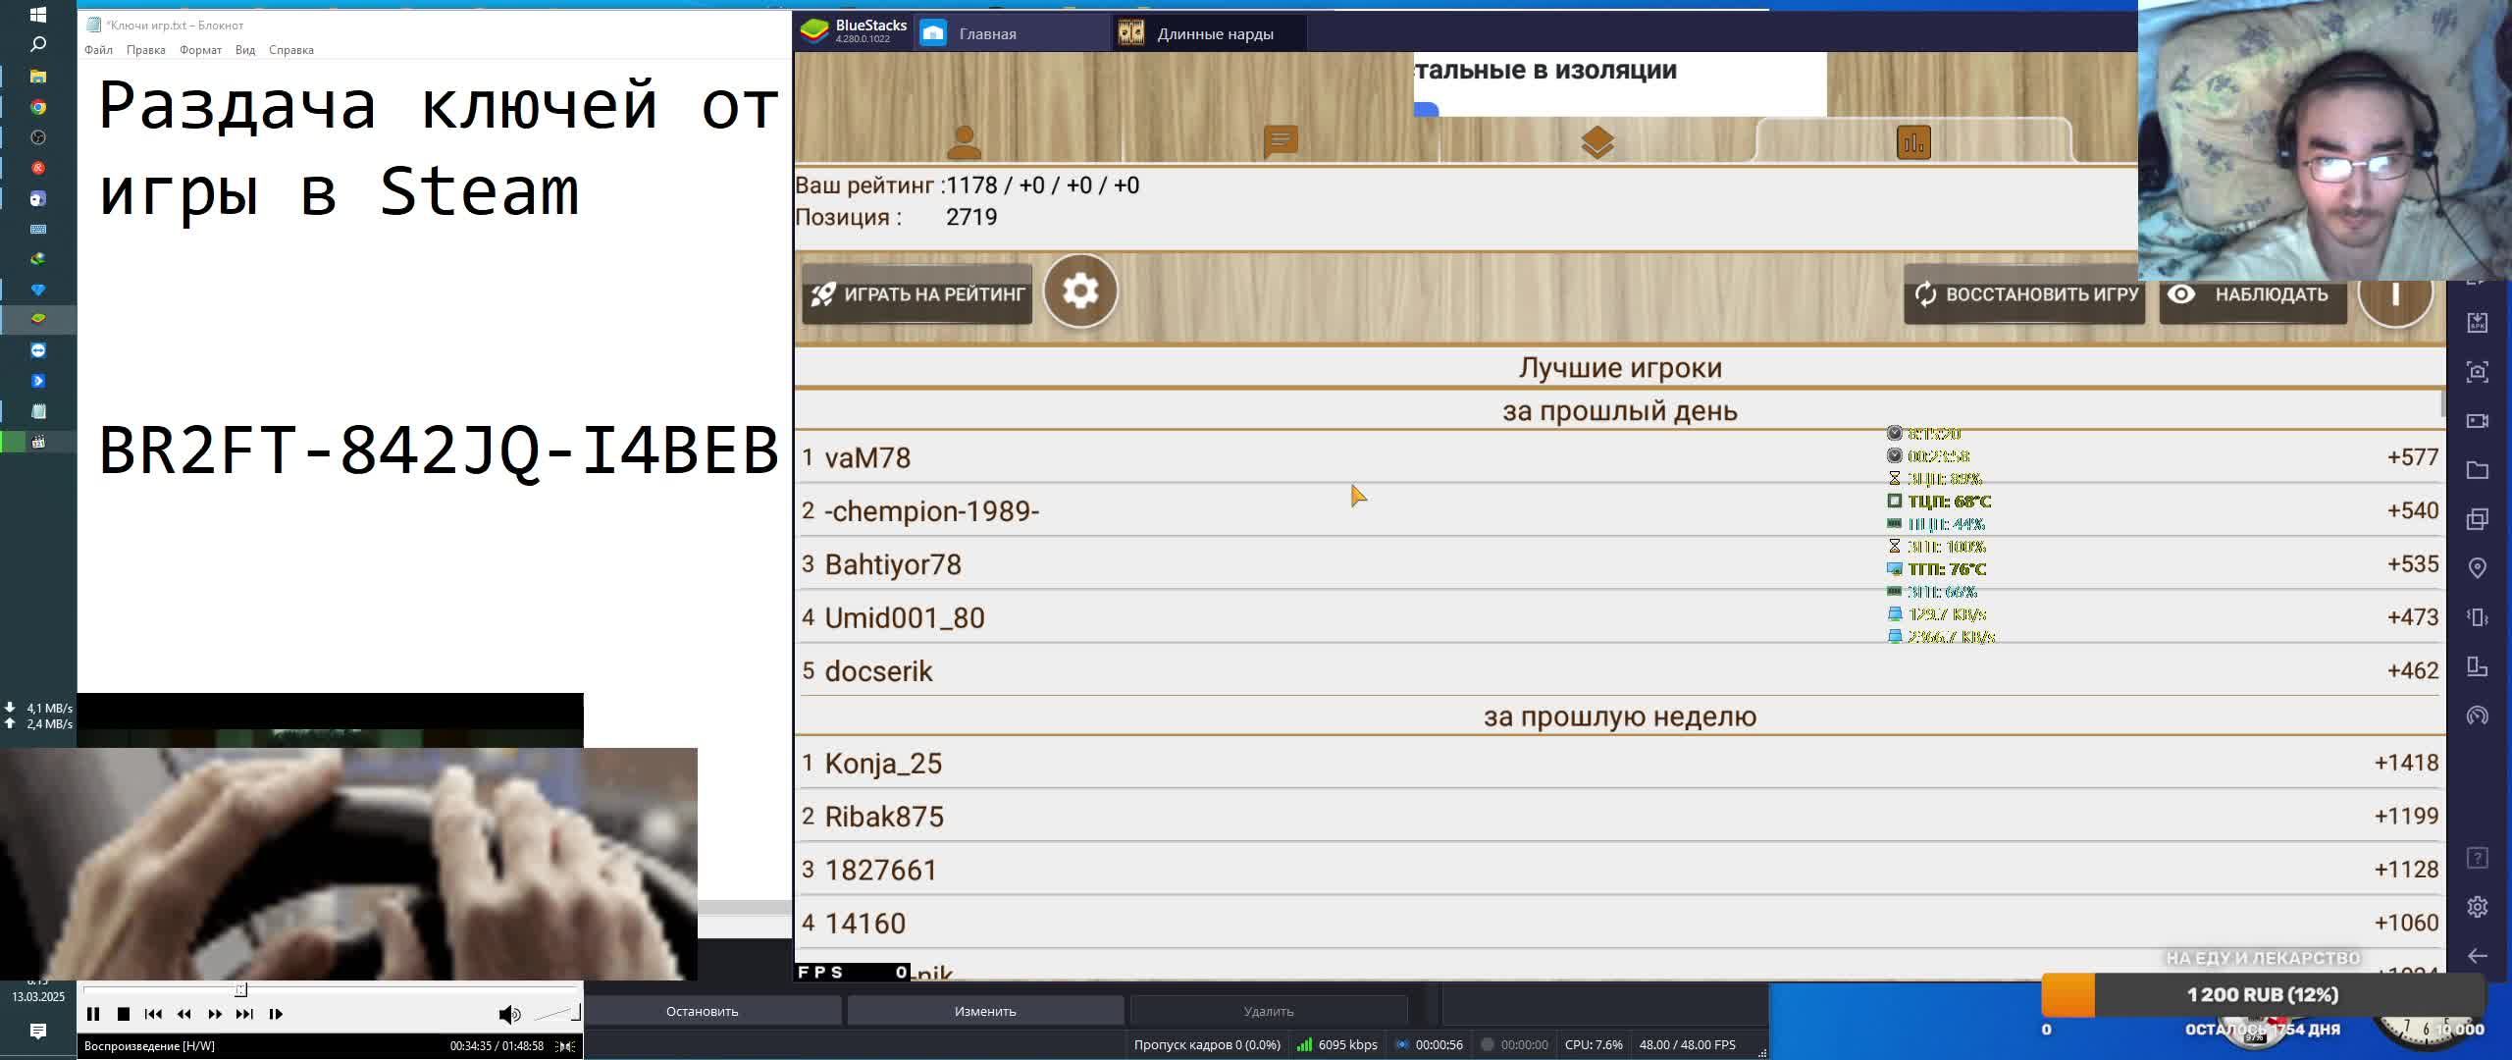The width and height of the screenshot is (2512, 1060).
Task: Mute the media player speaker icon
Action: [509, 1015]
